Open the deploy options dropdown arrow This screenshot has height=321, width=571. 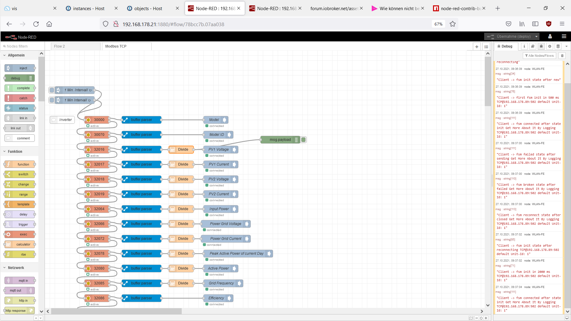click(x=537, y=37)
